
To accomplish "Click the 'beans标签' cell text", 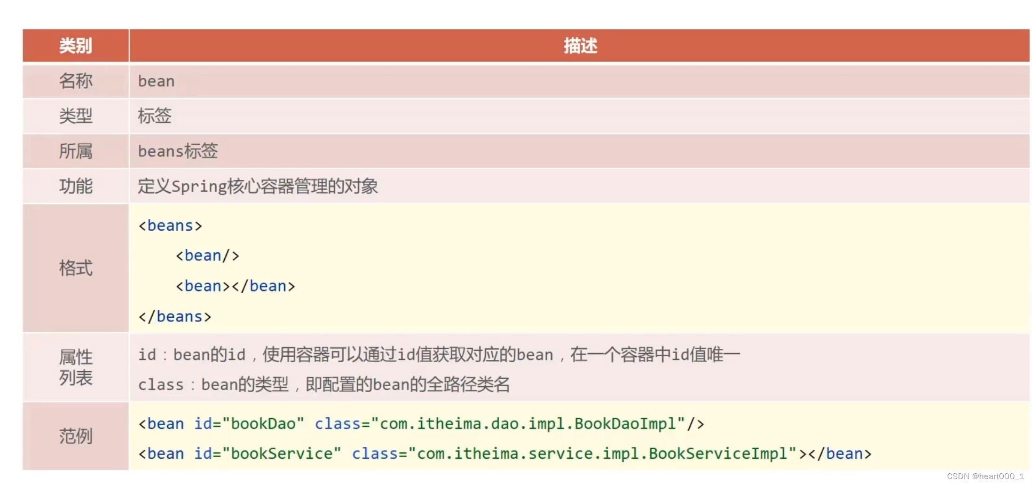I will pos(178,151).
